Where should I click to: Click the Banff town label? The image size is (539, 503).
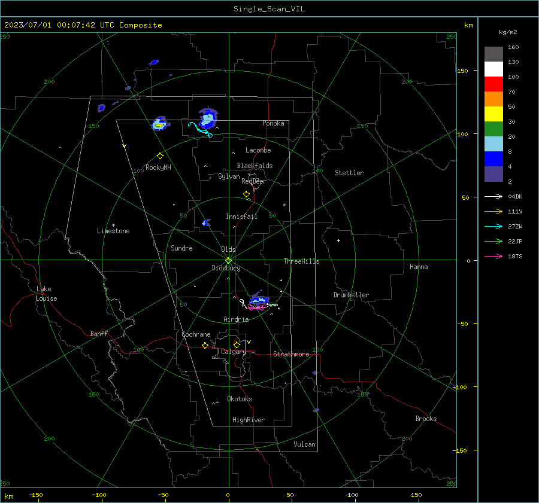[x=99, y=334]
